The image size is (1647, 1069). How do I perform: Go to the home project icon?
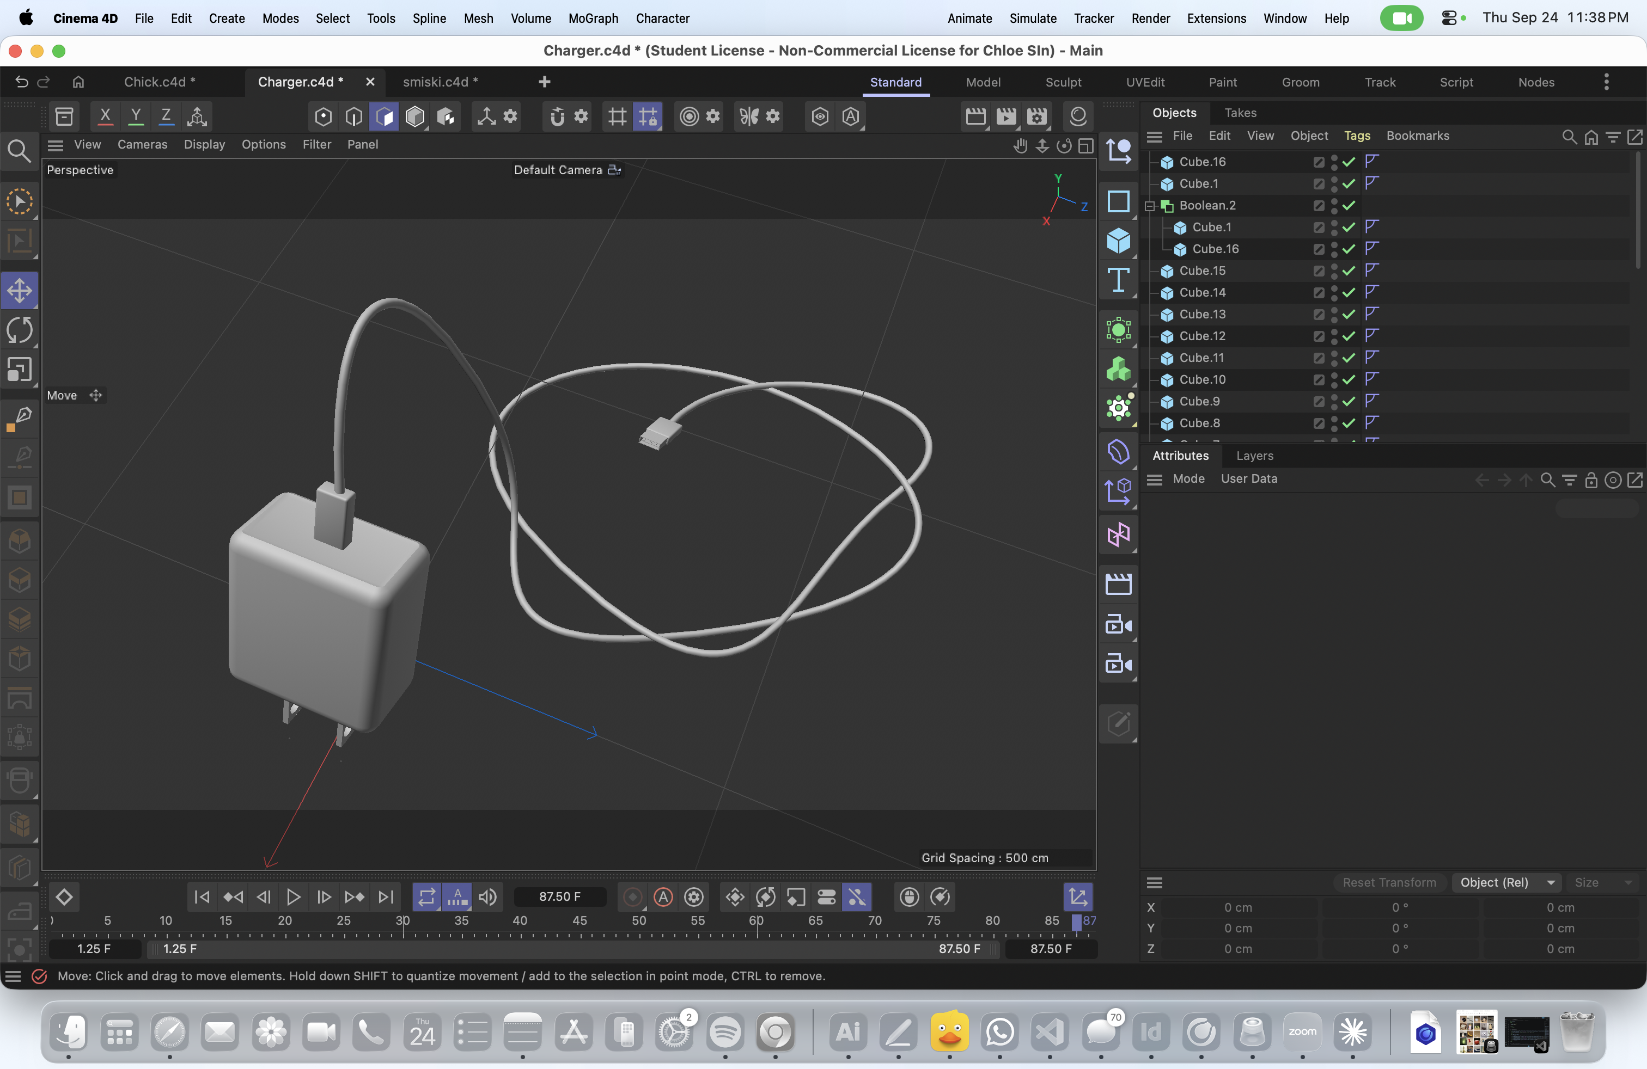(x=78, y=82)
